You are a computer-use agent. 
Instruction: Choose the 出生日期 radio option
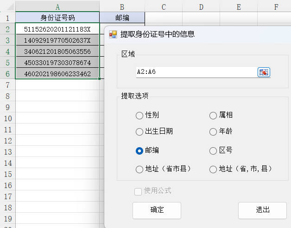point(139,131)
